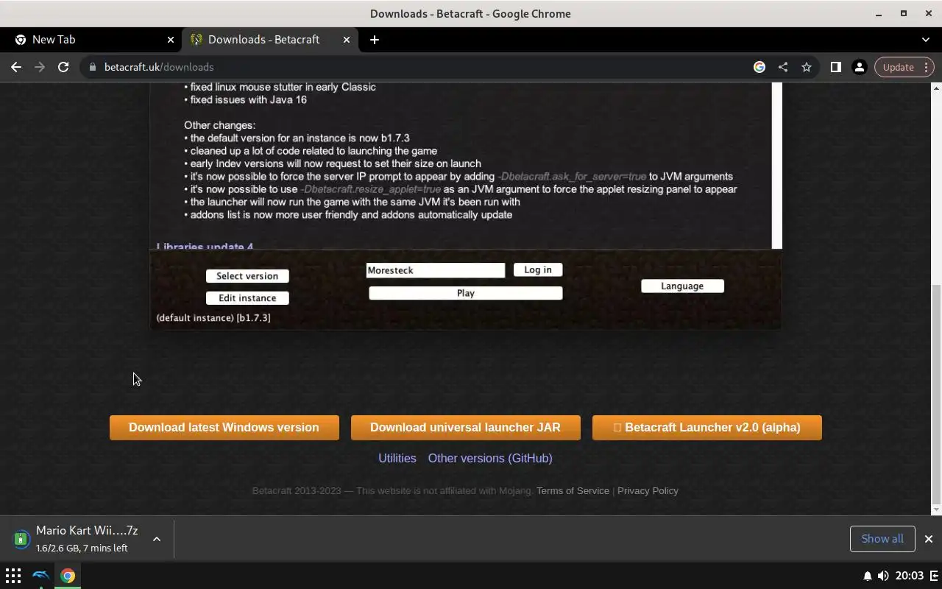Close the Downloads - Betacraft tab
The width and height of the screenshot is (942, 589).
(347, 40)
